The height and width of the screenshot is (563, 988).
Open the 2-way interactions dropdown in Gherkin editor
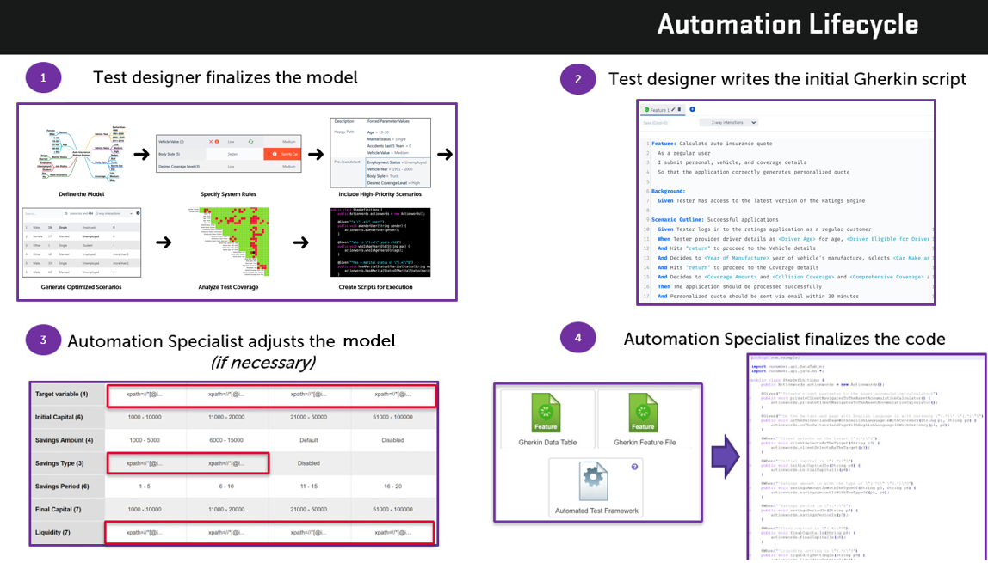coord(728,123)
